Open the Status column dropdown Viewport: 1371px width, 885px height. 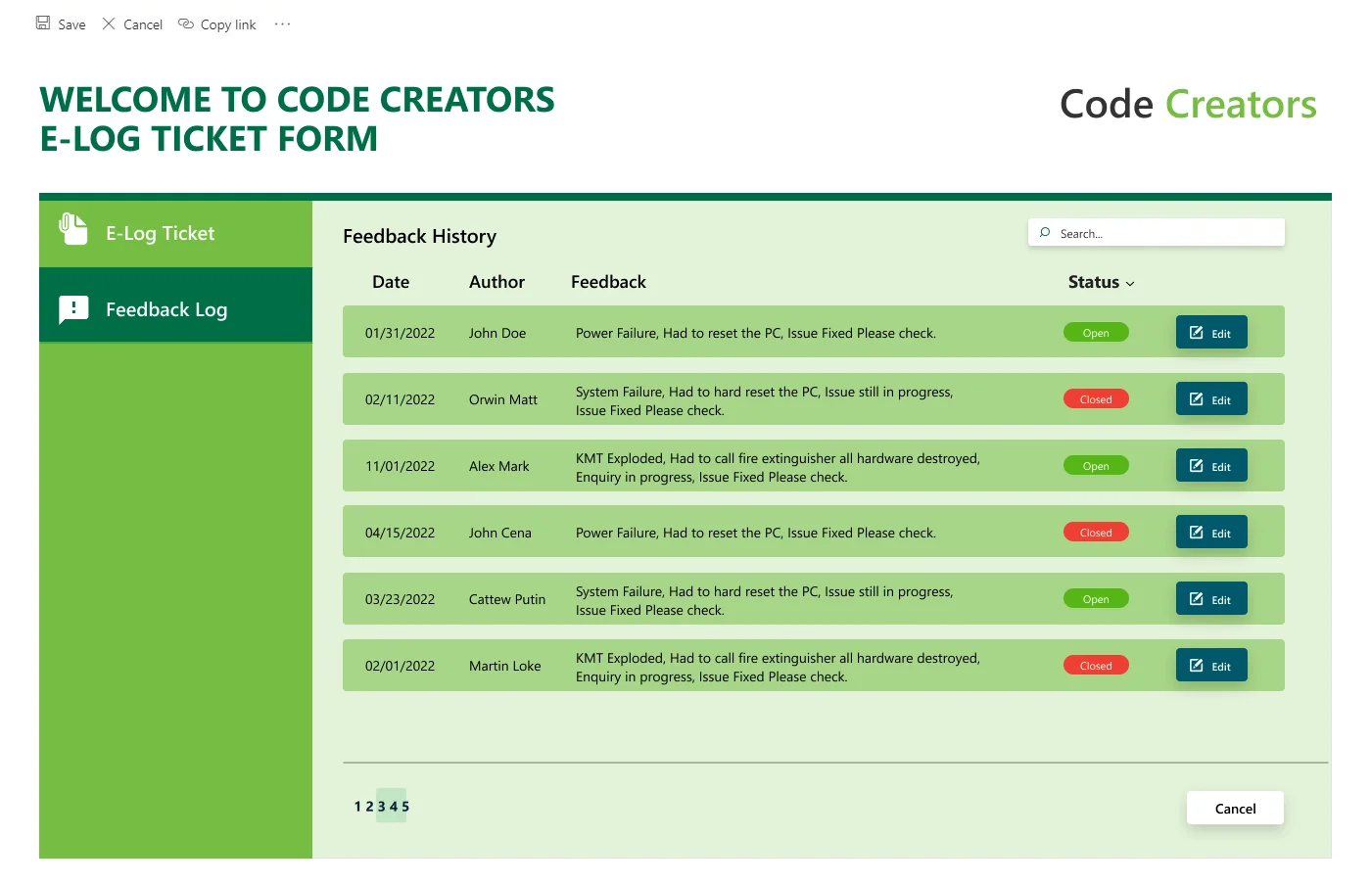[1128, 283]
